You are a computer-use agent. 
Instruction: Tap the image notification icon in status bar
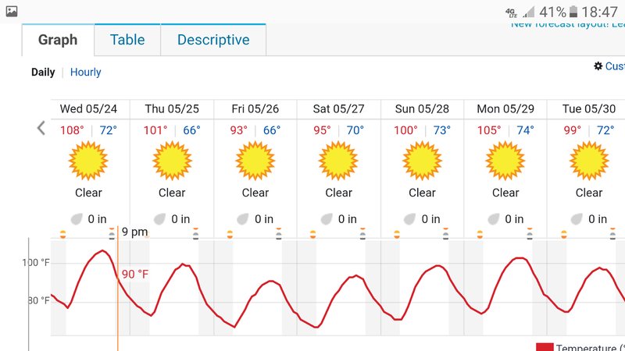pyautogui.click(x=12, y=11)
